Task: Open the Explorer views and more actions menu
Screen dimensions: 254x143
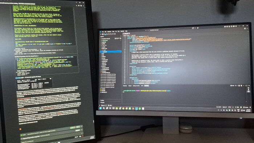Action: [121, 36]
